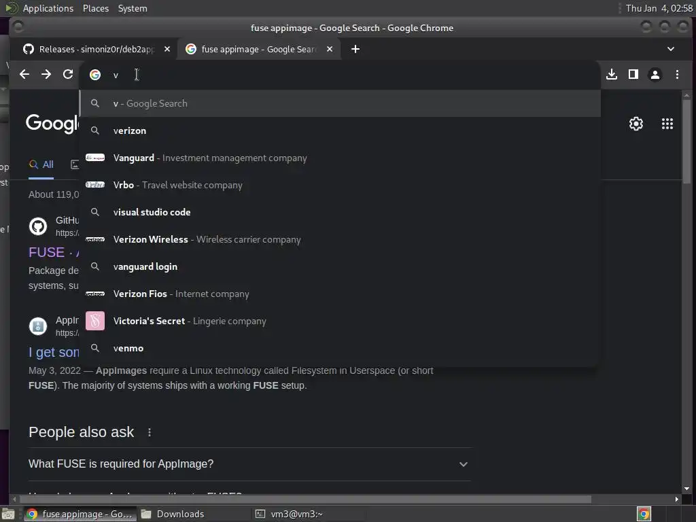
Task: Click the Verizon Fios suggestion logo
Action: [x=95, y=294]
